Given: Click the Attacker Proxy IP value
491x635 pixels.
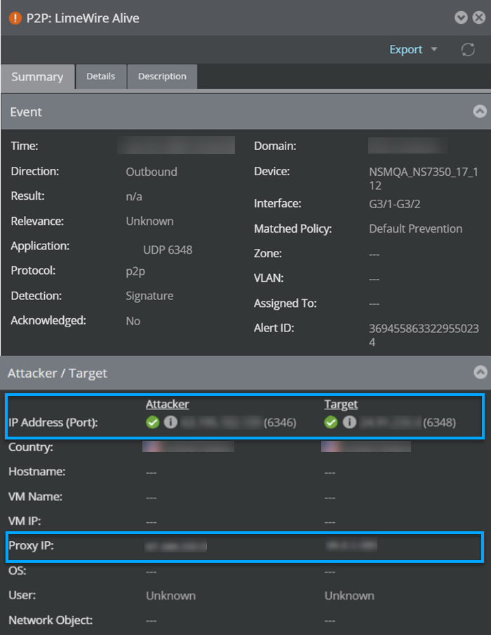Looking at the screenshot, I should (176, 546).
